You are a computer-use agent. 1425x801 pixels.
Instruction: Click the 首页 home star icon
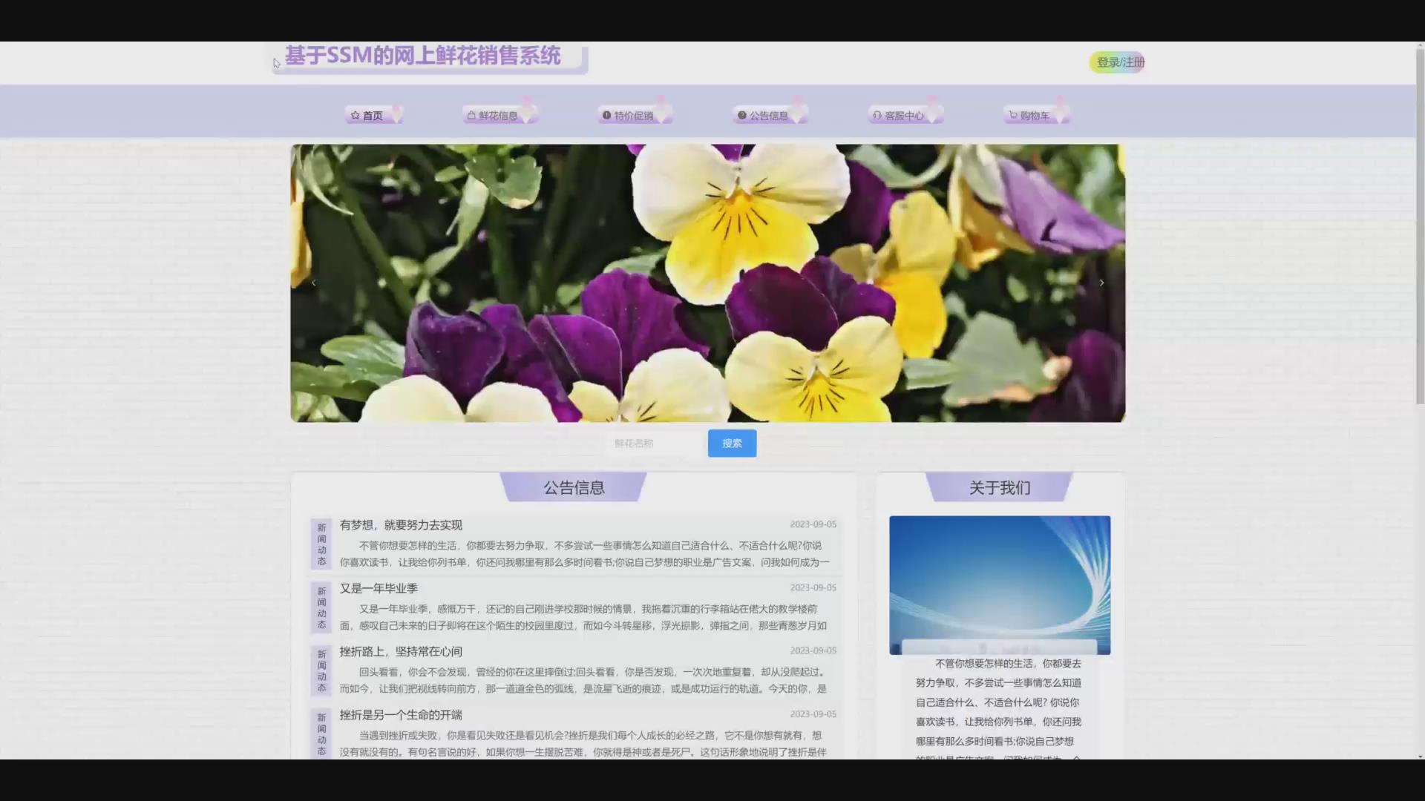click(x=356, y=116)
